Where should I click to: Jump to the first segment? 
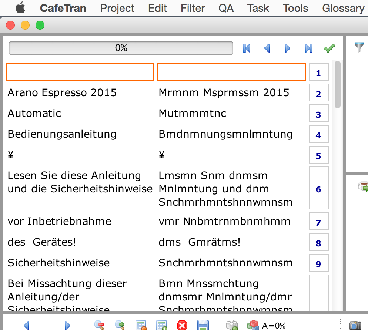point(247,48)
